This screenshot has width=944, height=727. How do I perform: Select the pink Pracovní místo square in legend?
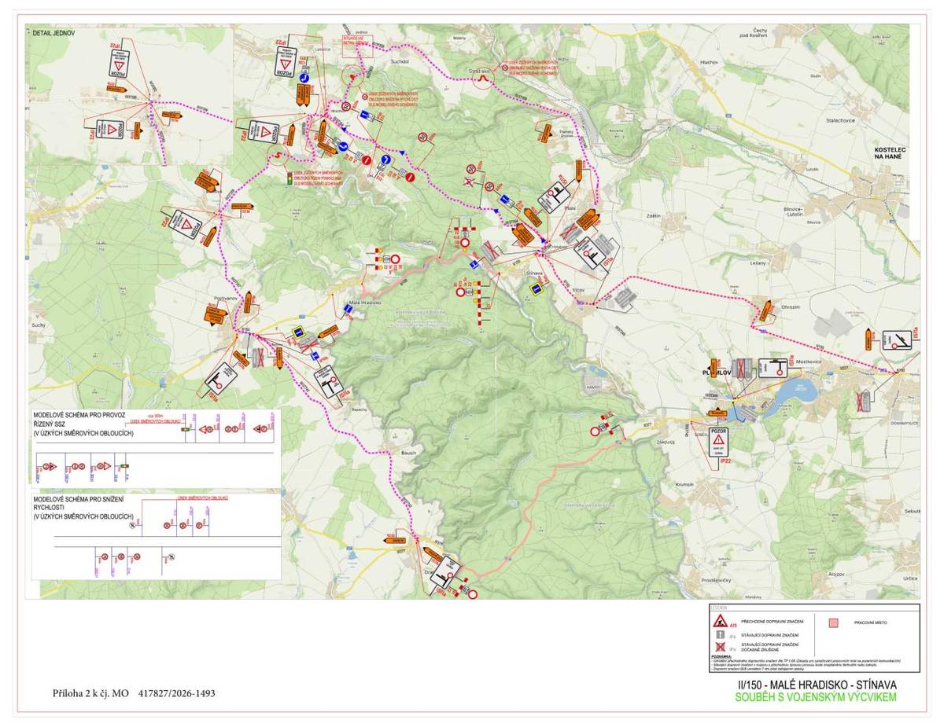(x=834, y=622)
